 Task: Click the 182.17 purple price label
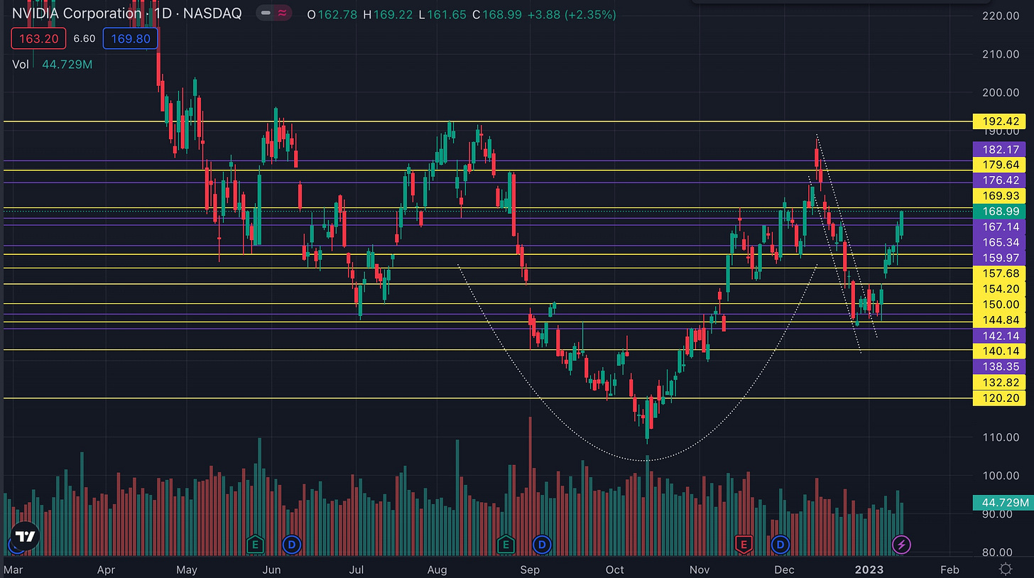999,149
